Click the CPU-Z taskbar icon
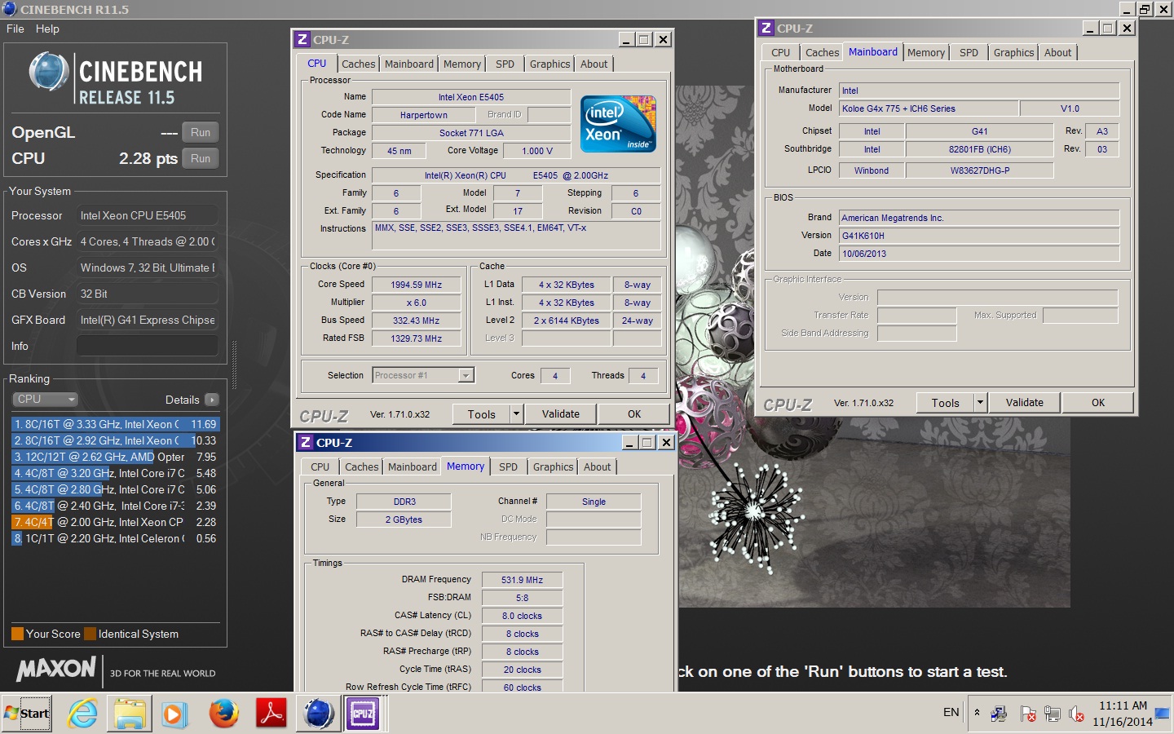Viewport: 1174px width, 734px height. [x=363, y=714]
